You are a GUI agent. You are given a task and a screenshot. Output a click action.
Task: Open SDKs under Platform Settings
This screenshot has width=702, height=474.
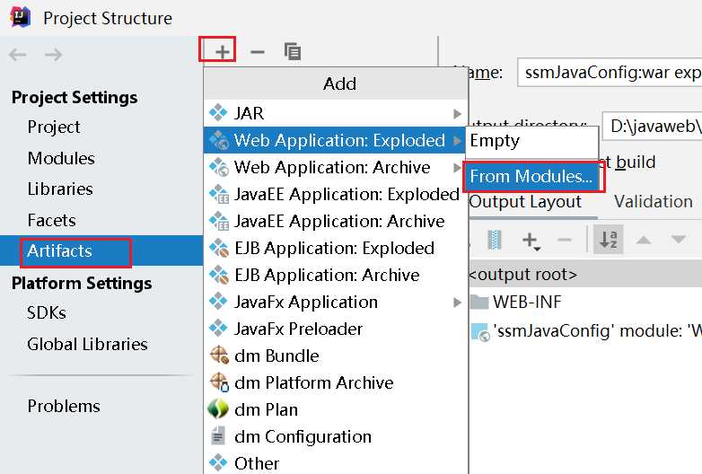click(46, 312)
